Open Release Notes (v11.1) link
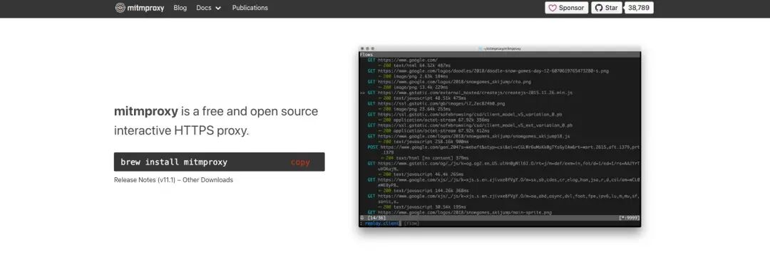Image resolution: width=770 pixels, height=267 pixels. point(144,180)
